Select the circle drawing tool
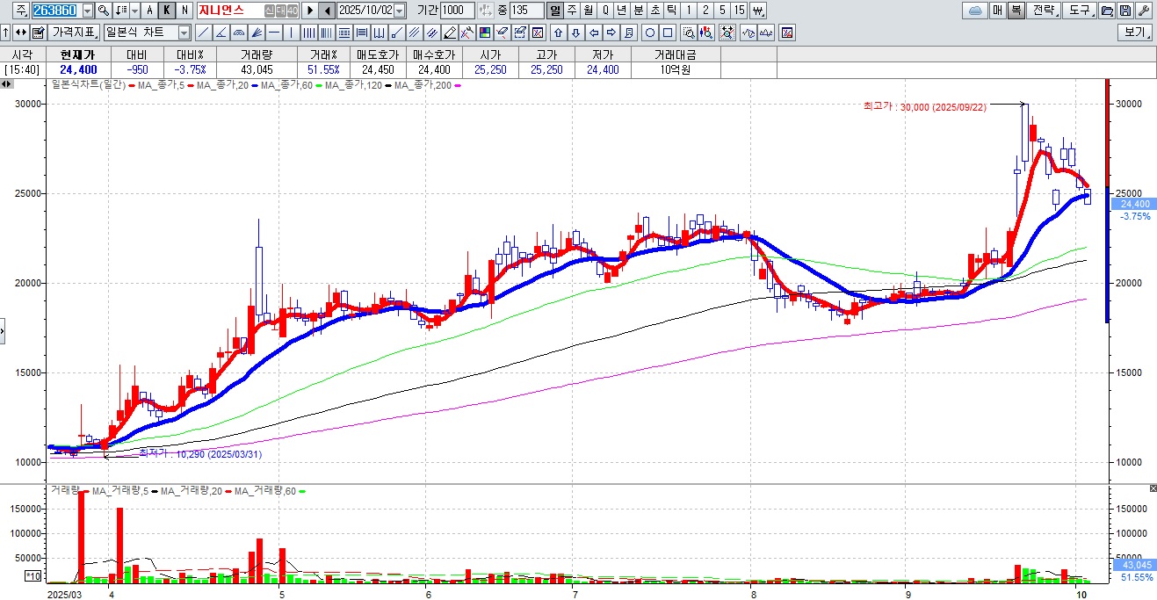This screenshot has width=1157, height=600. 650,33
